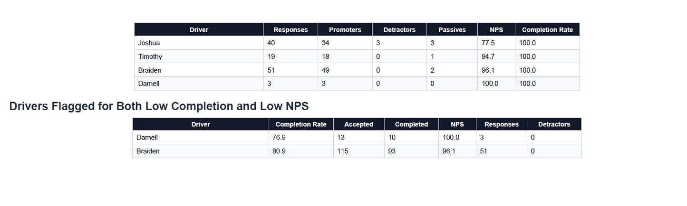Click the Responses header in the top table
This screenshot has height=206, width=687.
[290, 29]
